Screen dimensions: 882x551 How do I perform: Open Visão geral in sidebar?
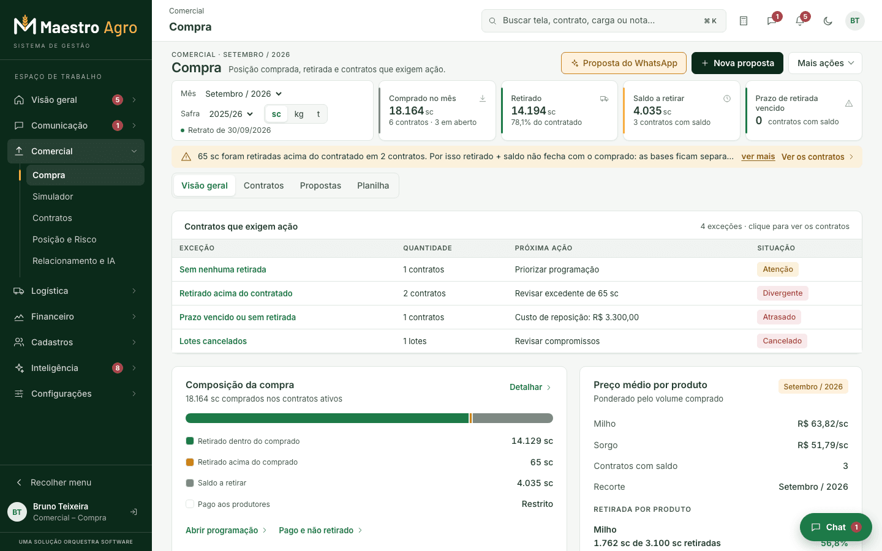[x=76, y=100]
